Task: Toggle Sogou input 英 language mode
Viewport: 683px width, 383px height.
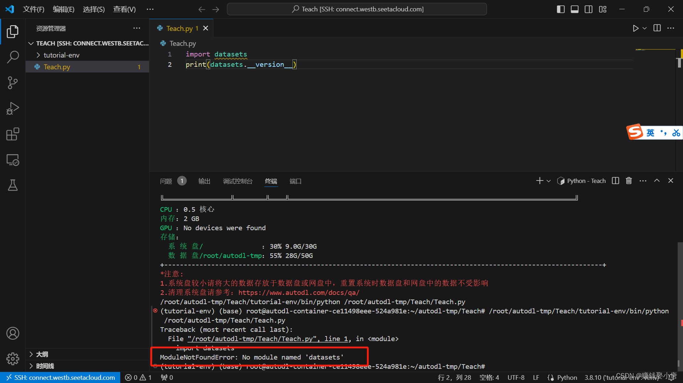Action: coord(650,133)
